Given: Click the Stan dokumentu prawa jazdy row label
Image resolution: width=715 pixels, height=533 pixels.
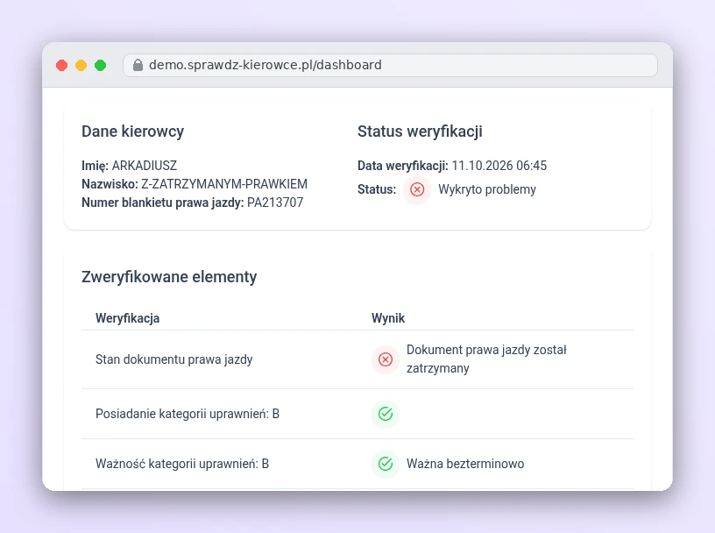Looking at the screenshot, I should pyautogui.click(x=174, y=359).
